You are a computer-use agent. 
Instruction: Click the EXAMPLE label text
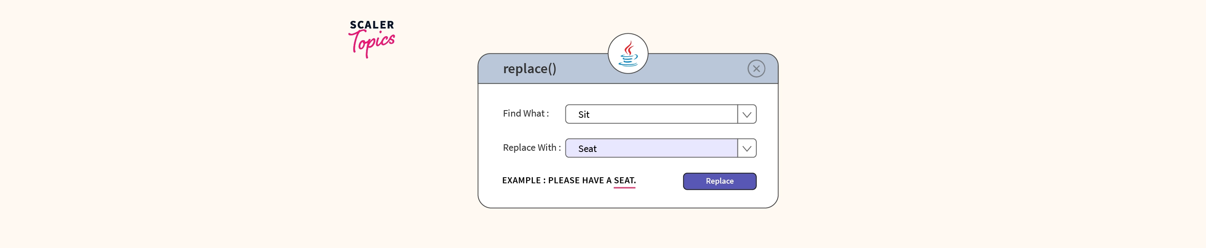(x=521, y=180)
